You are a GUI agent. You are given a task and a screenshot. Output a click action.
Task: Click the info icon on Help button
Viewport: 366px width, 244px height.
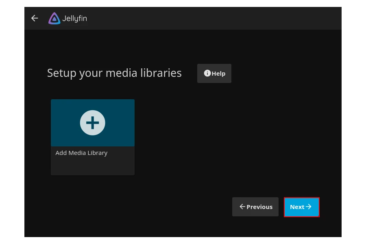tap(207, 73)
